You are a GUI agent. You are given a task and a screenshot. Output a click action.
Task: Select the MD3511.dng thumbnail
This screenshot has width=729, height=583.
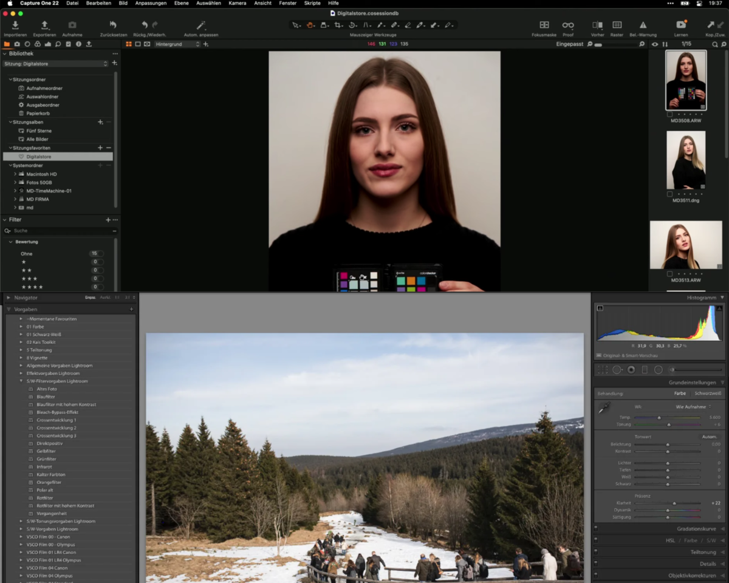pos(686,159)
